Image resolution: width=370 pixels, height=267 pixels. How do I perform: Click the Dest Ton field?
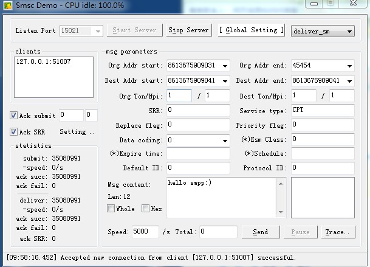coord(303,95)
